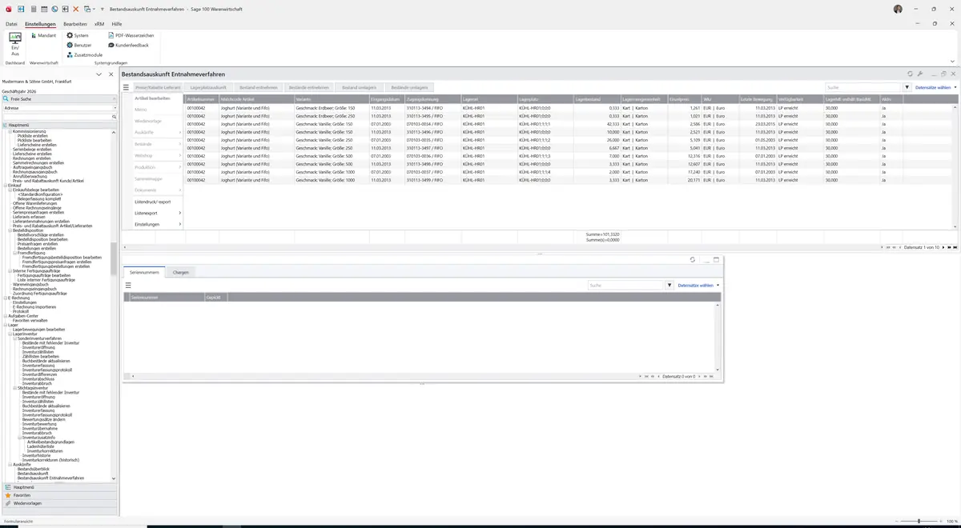The image size is (961, 528).
Task: Open System settings in the ribbon
Action: pos(78,35)
